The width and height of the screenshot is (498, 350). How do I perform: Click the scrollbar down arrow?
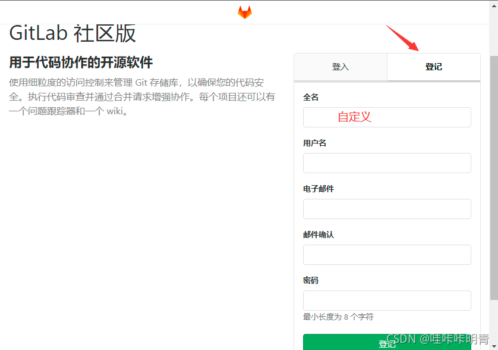[494, 346]
